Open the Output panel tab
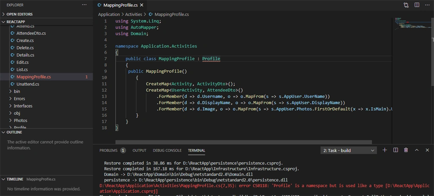 point(139,150)
